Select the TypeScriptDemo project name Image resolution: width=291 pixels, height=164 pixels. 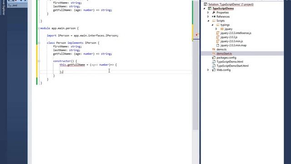pyautogui.click(x=223, y=9)
